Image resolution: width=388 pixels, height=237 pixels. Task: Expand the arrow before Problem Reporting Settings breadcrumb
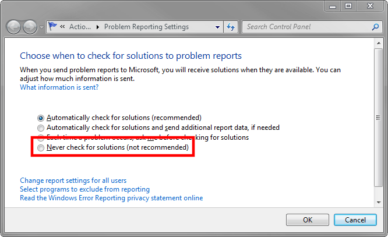click(x=98, y=27)
